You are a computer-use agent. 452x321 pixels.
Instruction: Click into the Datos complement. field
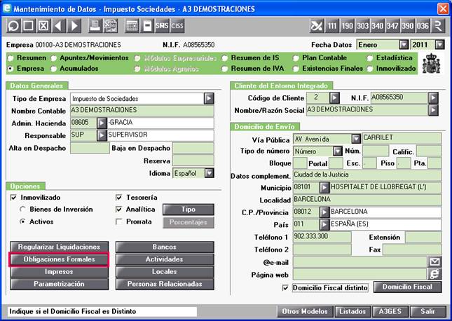(x=367, y=175)
